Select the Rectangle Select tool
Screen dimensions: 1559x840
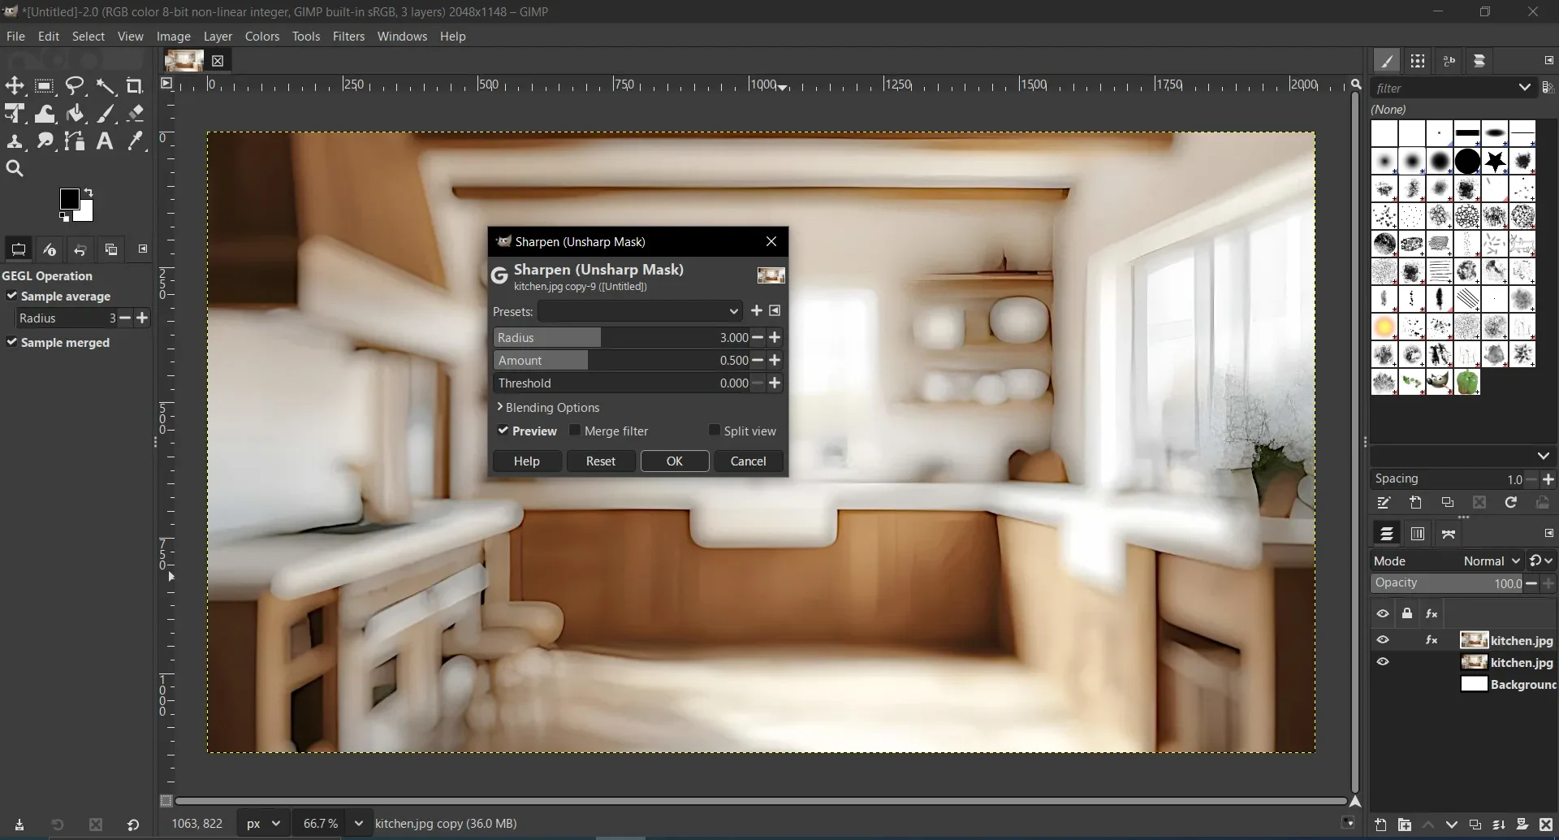[45, 86]
